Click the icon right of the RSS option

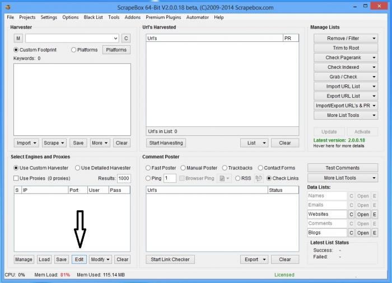point(259,178)
